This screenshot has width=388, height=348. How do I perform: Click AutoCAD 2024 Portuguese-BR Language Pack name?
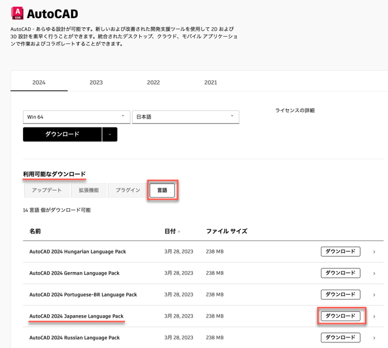click(83, 295)
